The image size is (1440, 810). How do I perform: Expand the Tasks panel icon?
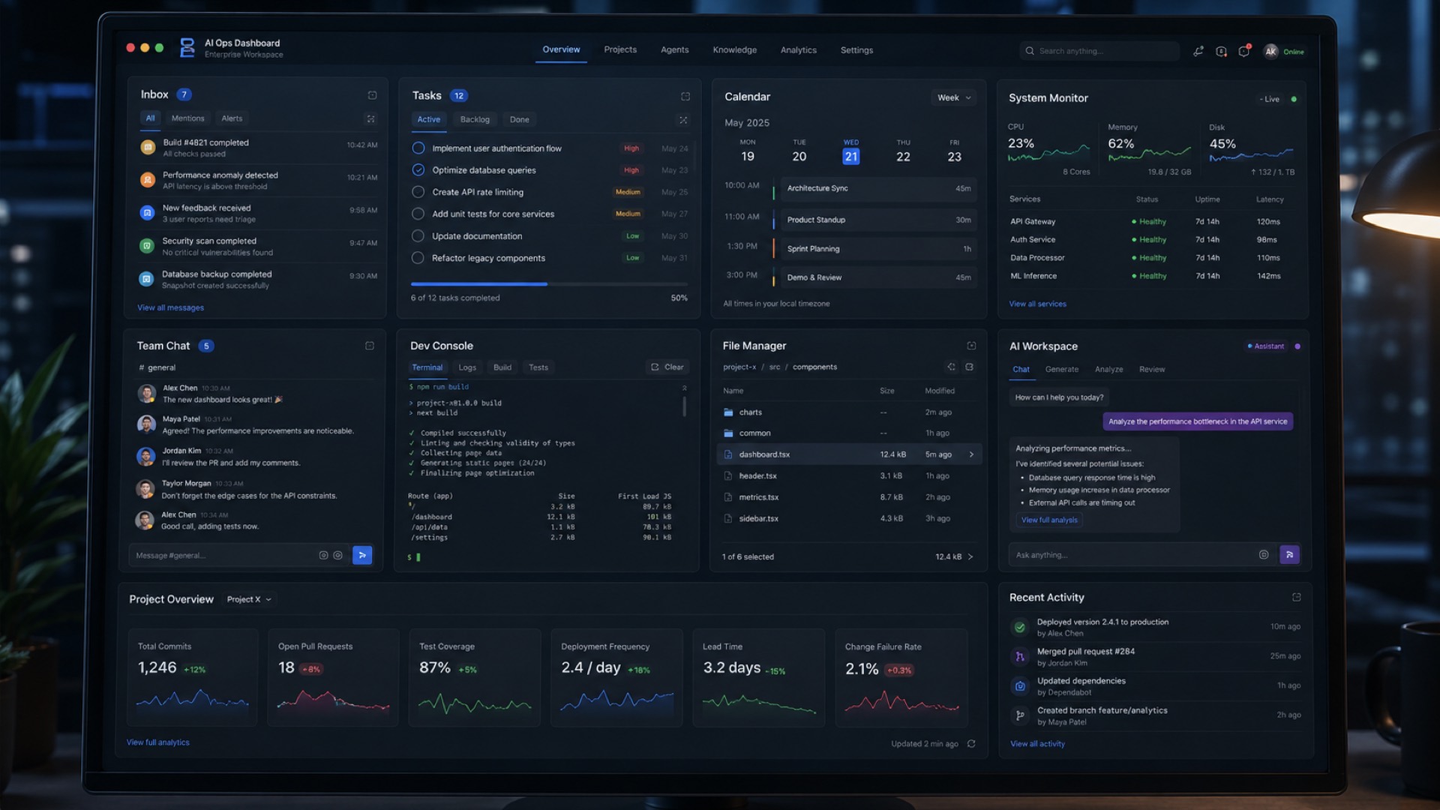685,96
